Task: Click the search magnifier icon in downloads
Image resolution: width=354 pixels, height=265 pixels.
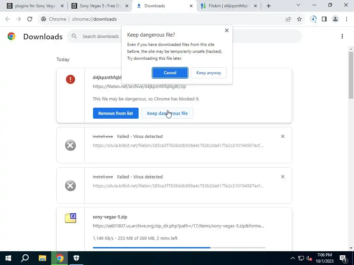Action: tap(74, 36)
